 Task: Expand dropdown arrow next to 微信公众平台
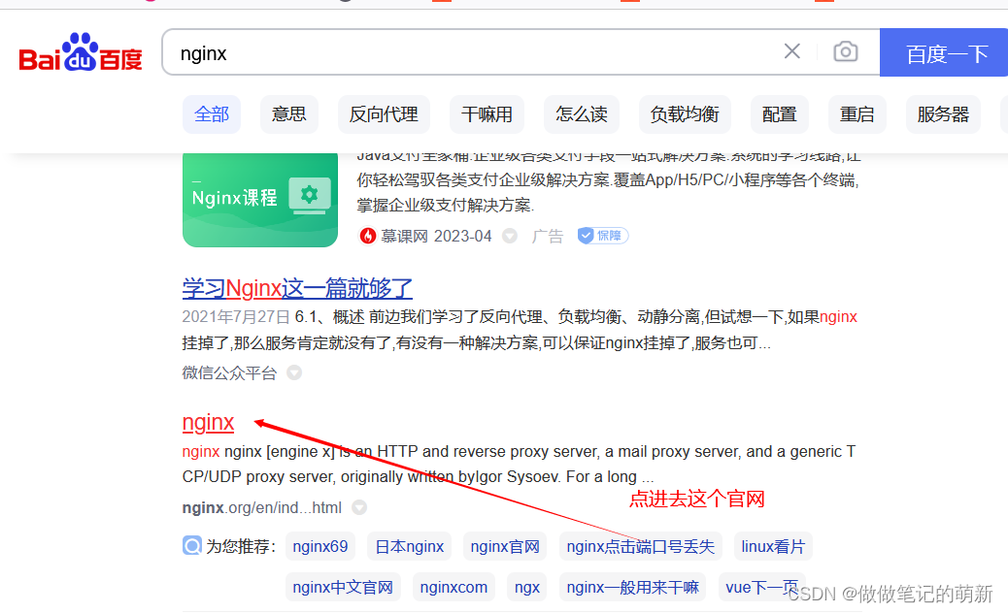[294, 372]
